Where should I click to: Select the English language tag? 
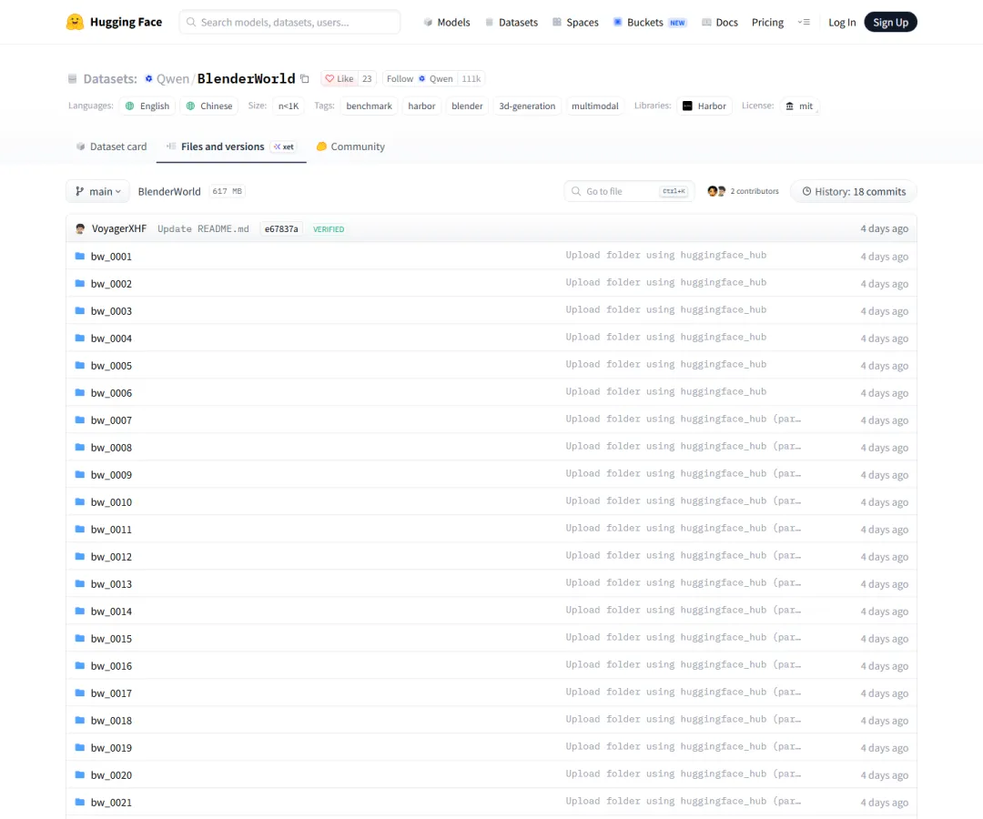(x=148, y=106)
